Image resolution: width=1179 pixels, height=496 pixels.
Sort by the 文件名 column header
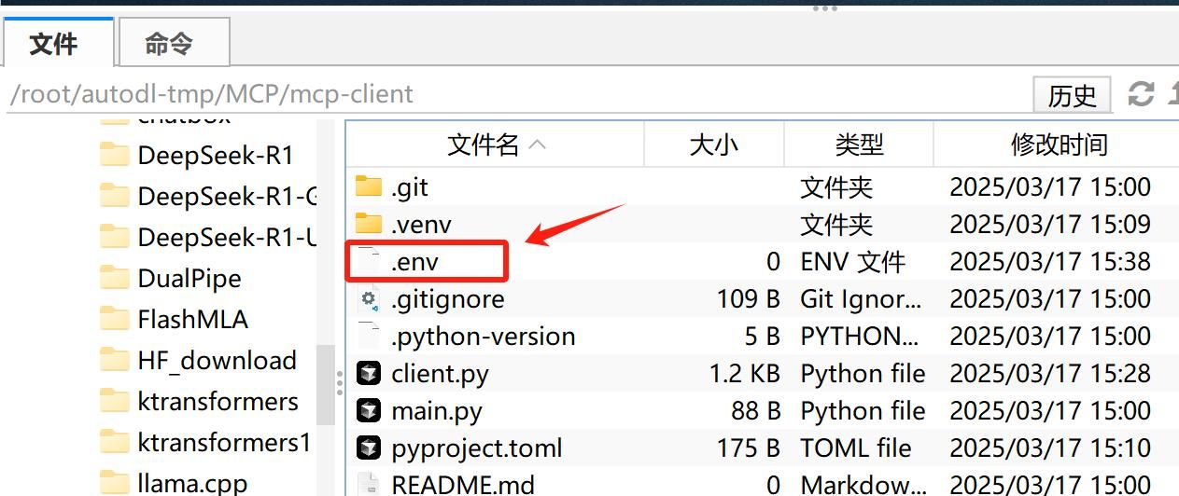496,145
